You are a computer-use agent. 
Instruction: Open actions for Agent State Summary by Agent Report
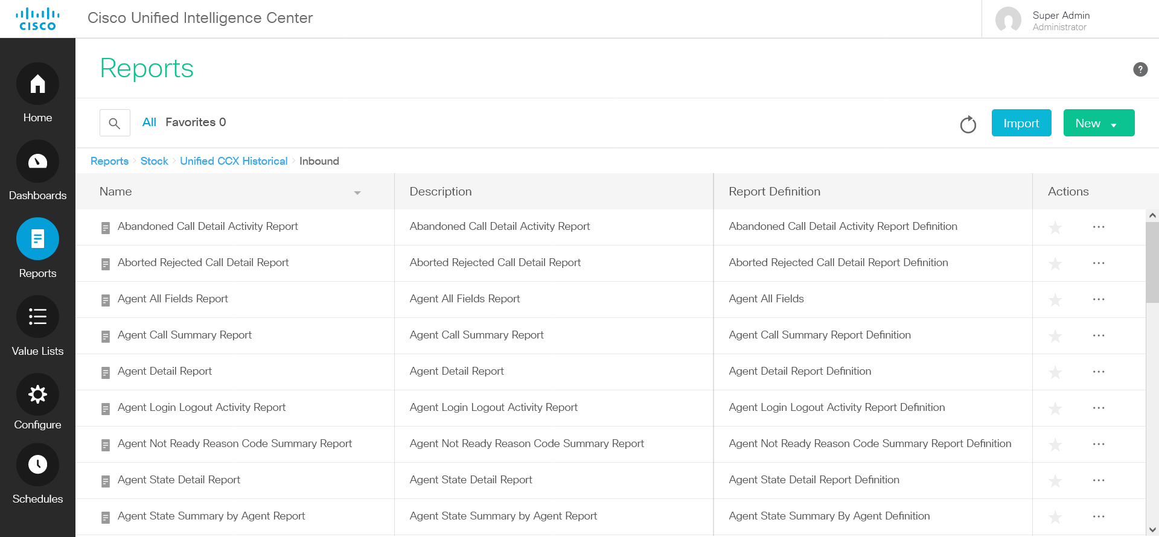tap(1099, 516)
